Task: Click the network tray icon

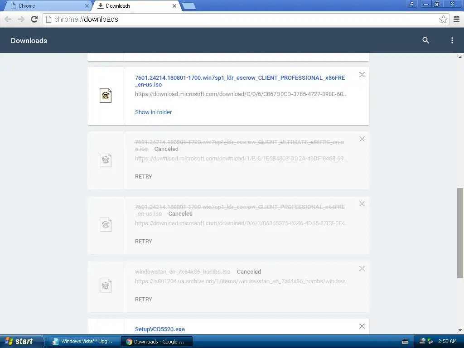Action: (423, 341)
